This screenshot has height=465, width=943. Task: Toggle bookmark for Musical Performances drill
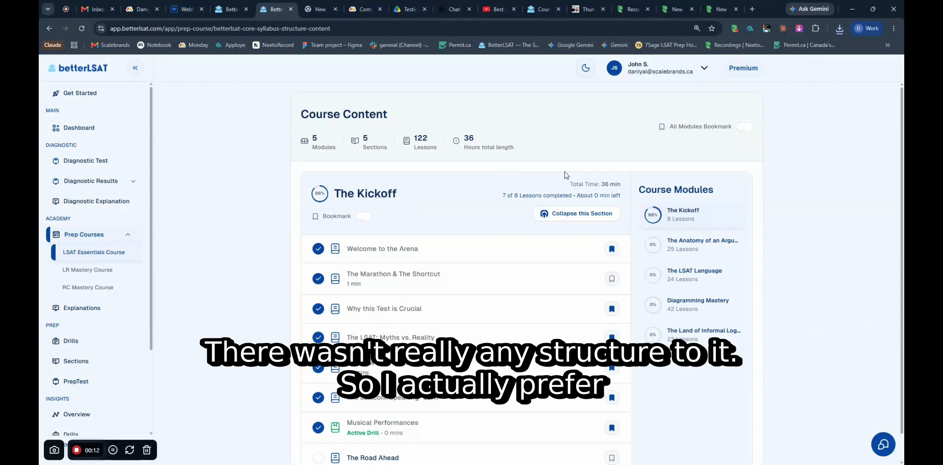(x=611, y=428)
